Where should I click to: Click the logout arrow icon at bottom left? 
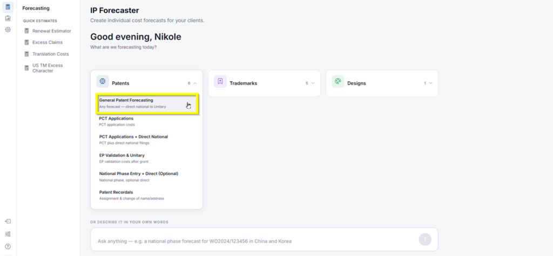tap(8, 222)
